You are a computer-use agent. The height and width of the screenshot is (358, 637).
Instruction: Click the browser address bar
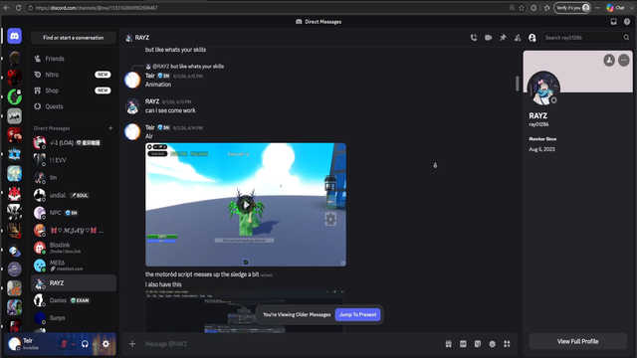pyautogui.click(x=268, y=8)
